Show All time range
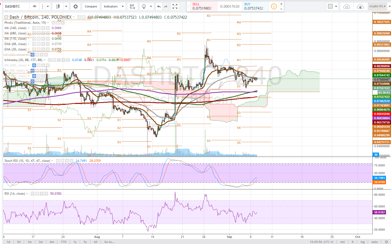This screenshot has height=244, width=391. [x=95, y=242]
